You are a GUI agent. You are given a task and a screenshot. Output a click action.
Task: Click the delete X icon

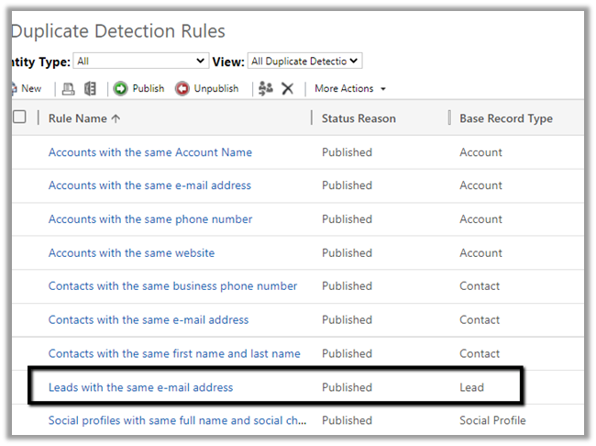coord(288,89)
